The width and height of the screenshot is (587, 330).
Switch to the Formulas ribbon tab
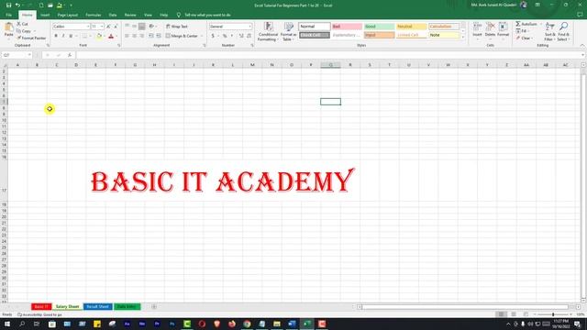point(94,15)
